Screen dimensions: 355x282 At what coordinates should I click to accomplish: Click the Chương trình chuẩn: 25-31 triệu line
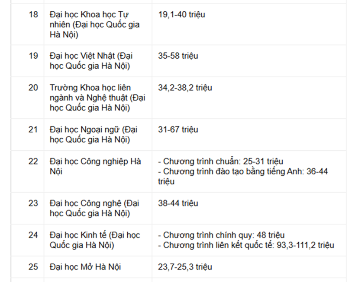pyautogui.click(x=220, y=162)
